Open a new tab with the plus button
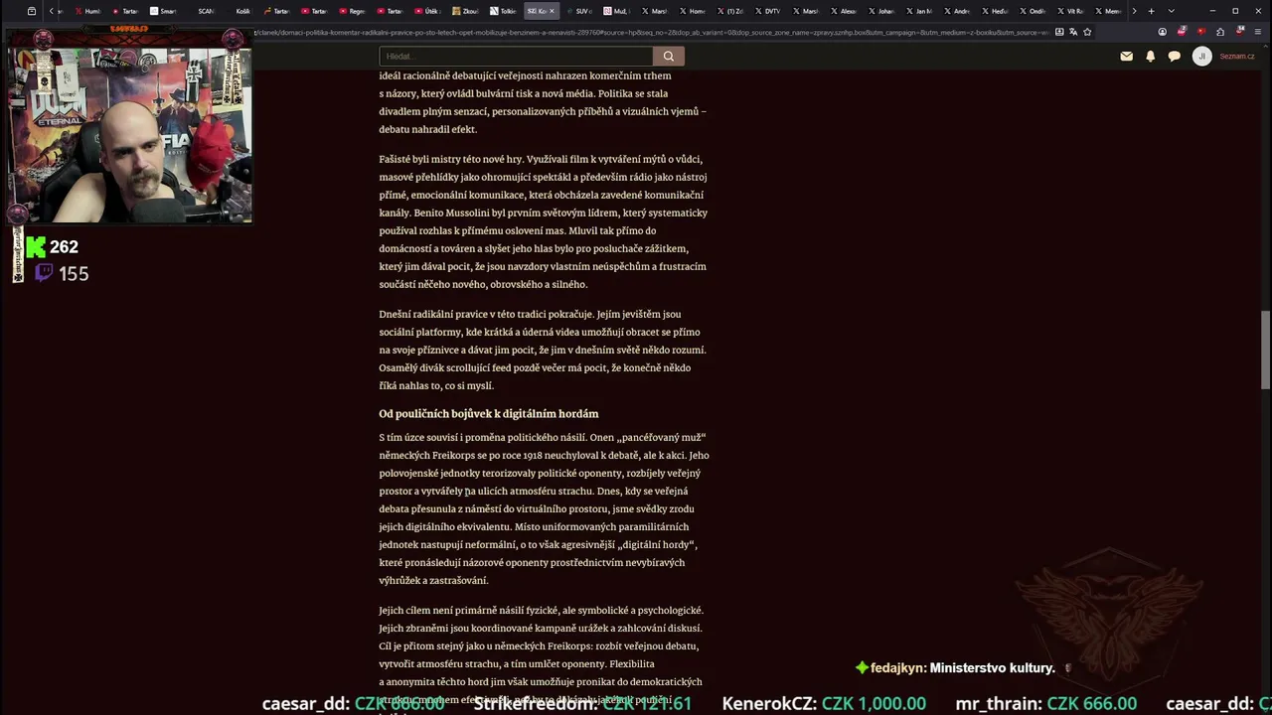Screen dimensions: 1272x715 point(1151,11)
